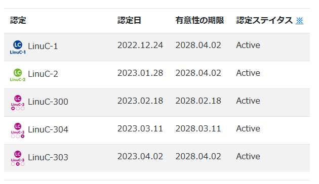Click the green LinuC-2 badge icon

[18, 75]
